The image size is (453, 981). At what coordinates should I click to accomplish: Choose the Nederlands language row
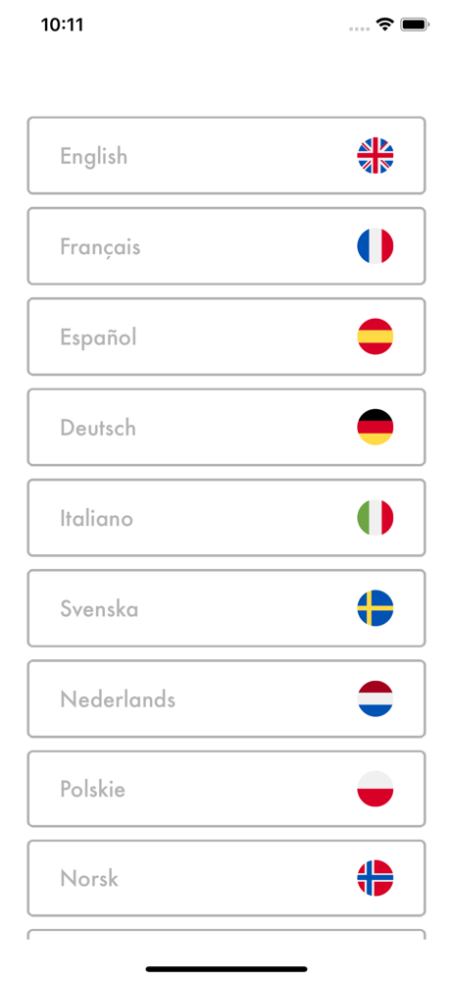[226, 698]
